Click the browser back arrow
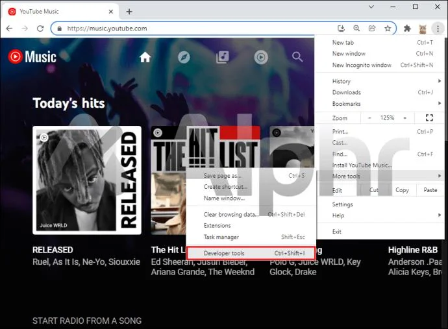 [x=10, y=29]
